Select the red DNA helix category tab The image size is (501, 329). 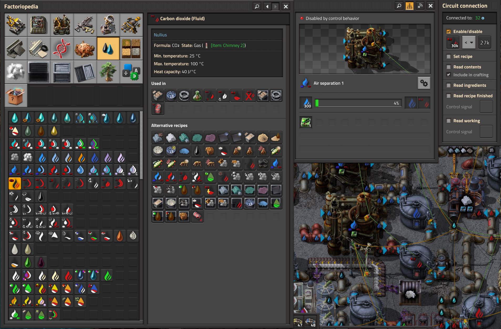pyautogui.click(x=62, y=49)
